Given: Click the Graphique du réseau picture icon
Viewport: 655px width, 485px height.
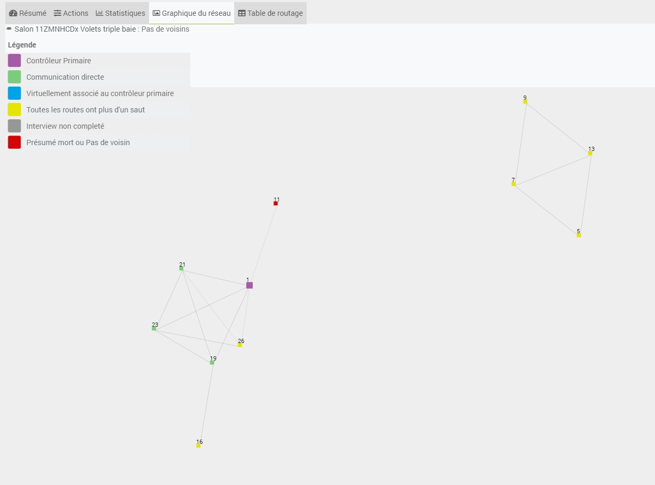Looking at the screenshot, I should point(156,13).
